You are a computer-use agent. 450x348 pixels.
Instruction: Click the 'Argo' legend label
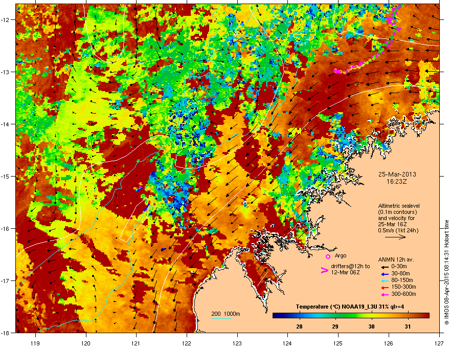[x=341, y=255]
